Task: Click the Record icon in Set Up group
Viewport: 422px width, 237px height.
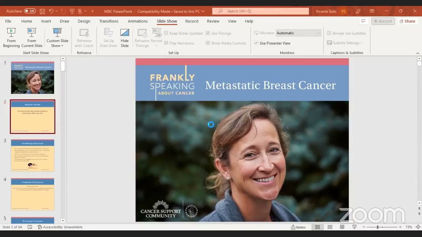Action: 156,33
